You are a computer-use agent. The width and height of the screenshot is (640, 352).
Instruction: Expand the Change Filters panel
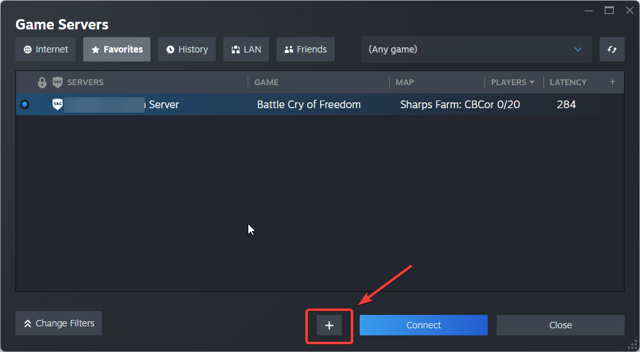click(59, 323)
